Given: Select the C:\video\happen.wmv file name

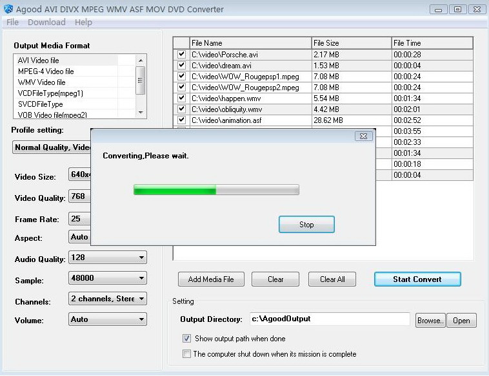Looking at the screenshot, I should (226, 99).
